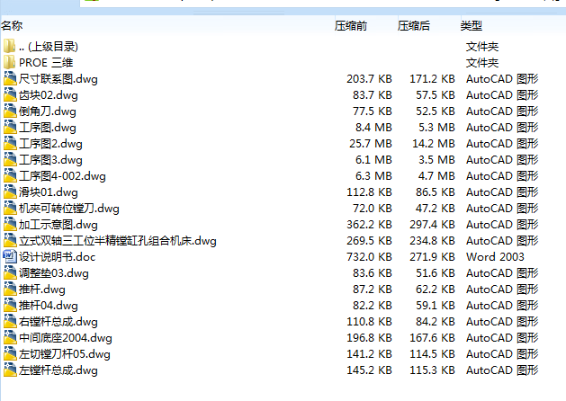The image size is (566, 401).
Task: Click the icon next to 机夹可转位镗刀.dwg
Action: pyautogui.click(x=10, y=209)
